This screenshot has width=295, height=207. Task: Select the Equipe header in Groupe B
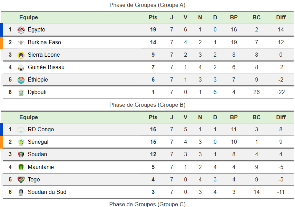pyautogui.click(x=29, y=117)
